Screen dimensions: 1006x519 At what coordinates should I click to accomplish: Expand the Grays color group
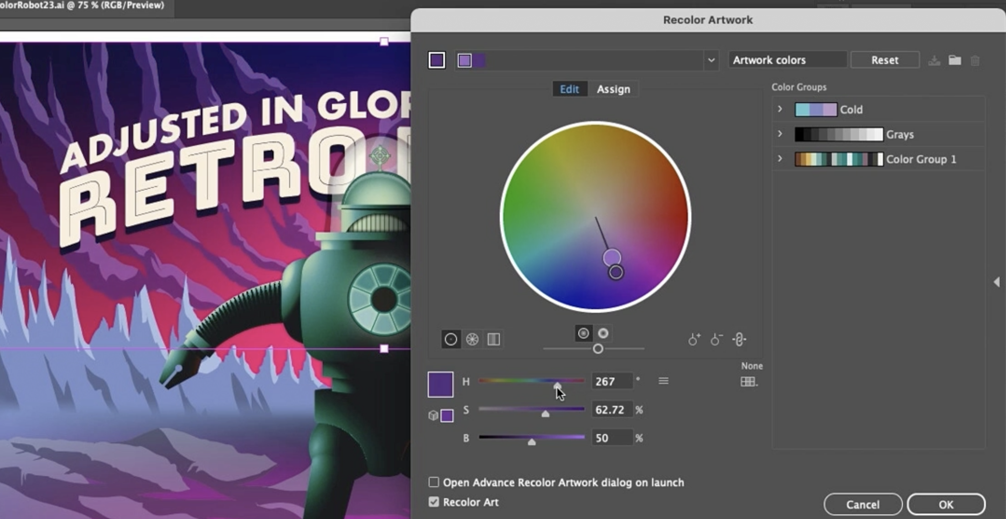780,134
